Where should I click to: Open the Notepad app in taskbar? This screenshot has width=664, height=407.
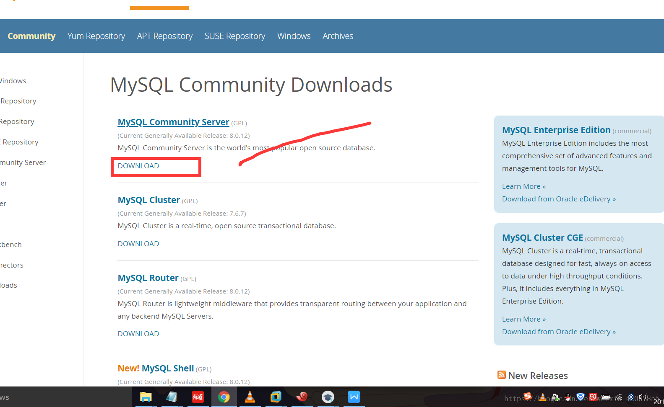pos(172,397)
